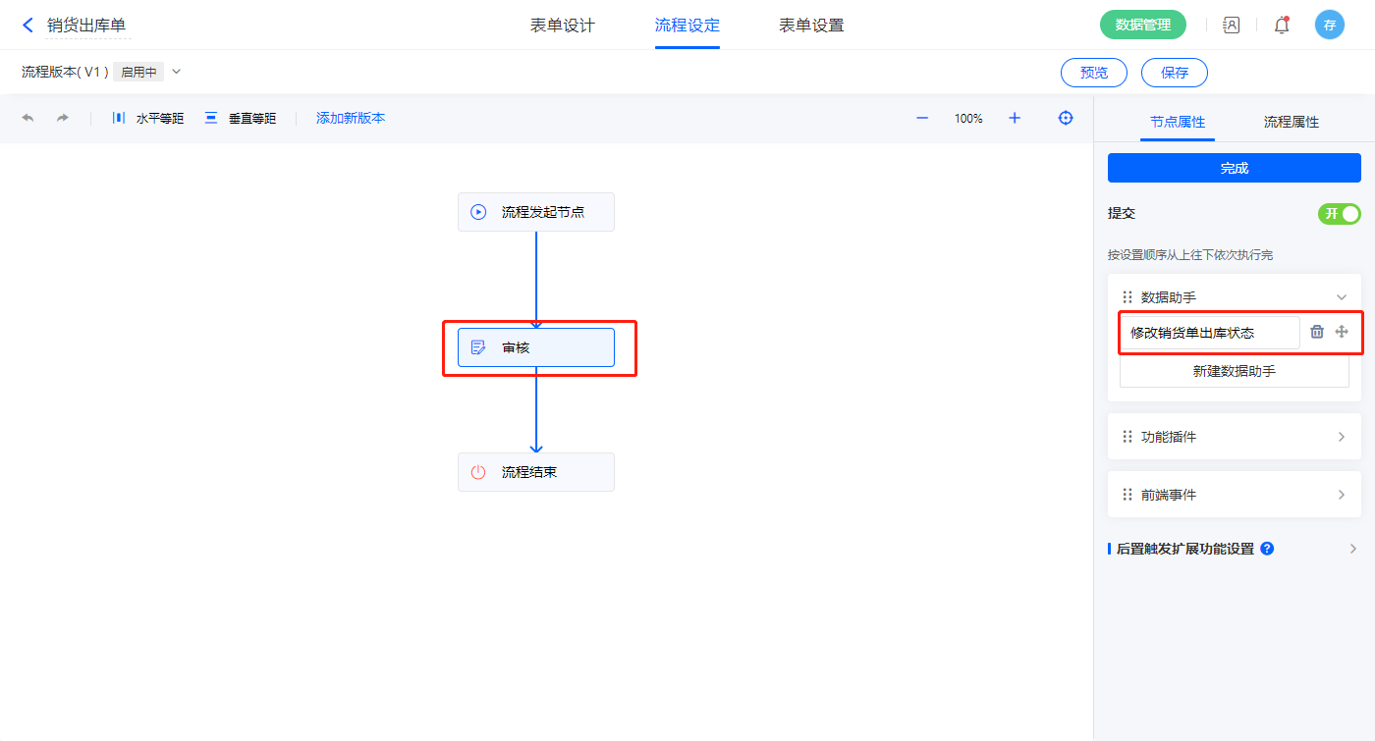Click the center-canvas locate icon
This screenshot has width=1375, height=741.
point(1066,118)
